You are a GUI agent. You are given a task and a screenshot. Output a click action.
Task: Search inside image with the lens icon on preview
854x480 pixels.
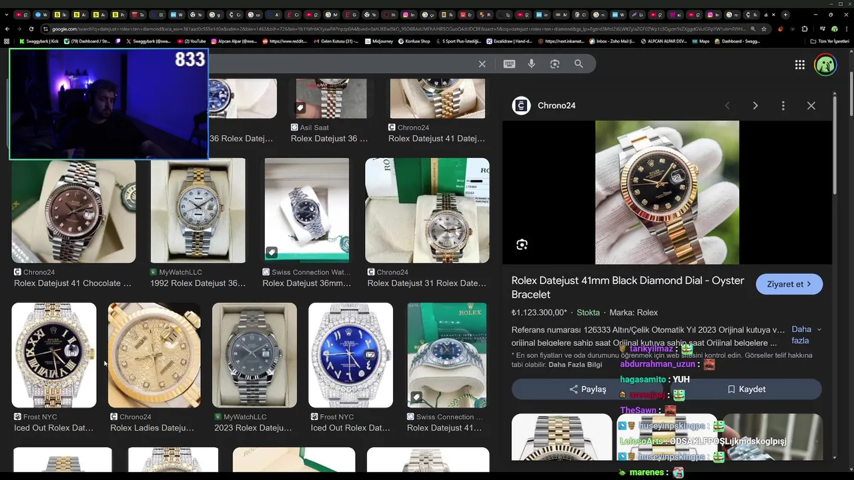coord(522,245)
